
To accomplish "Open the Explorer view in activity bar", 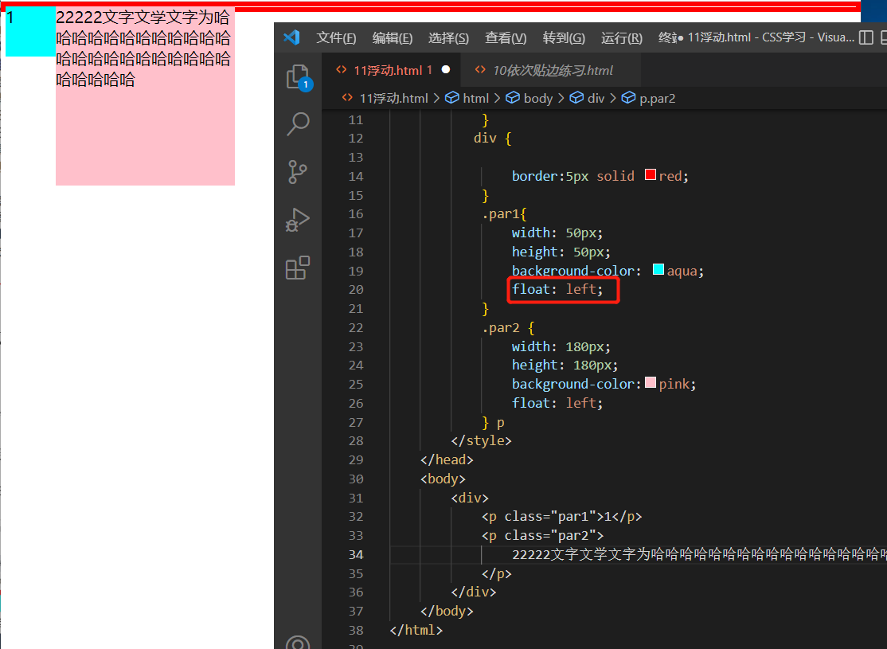I will pyautogui.click(x=298, y=77).
